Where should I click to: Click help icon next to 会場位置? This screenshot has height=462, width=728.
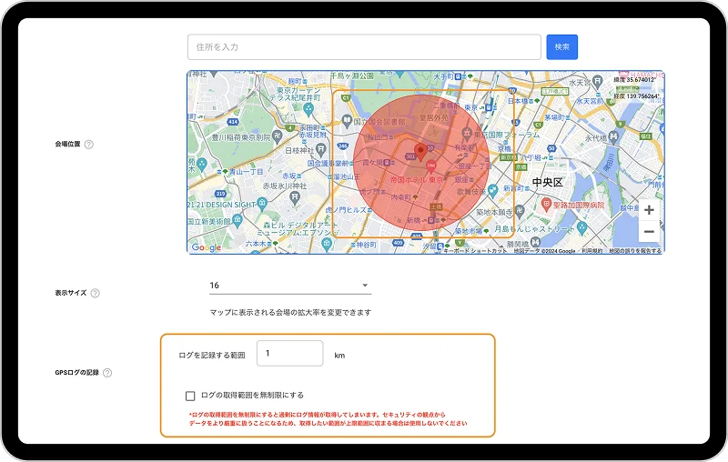(x=88, y=144)
